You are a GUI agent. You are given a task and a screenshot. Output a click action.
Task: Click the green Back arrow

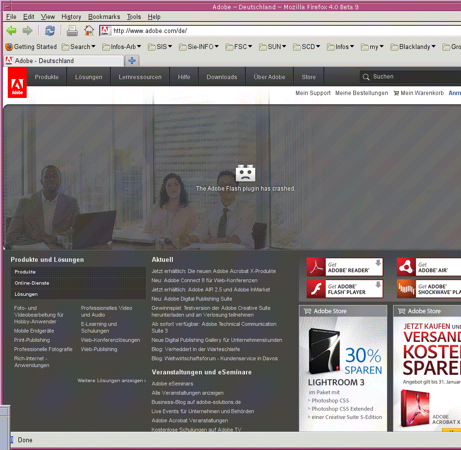[x=11, y=31]
